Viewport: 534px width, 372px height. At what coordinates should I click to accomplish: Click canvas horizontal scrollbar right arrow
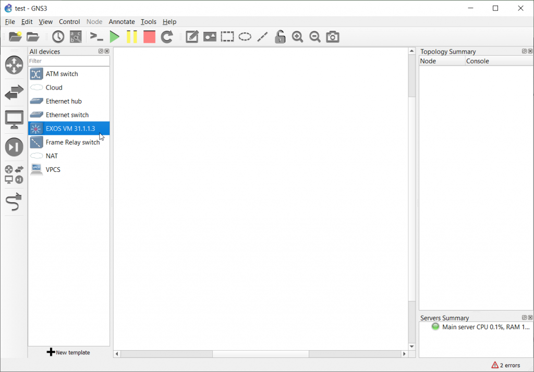[404, 354]
